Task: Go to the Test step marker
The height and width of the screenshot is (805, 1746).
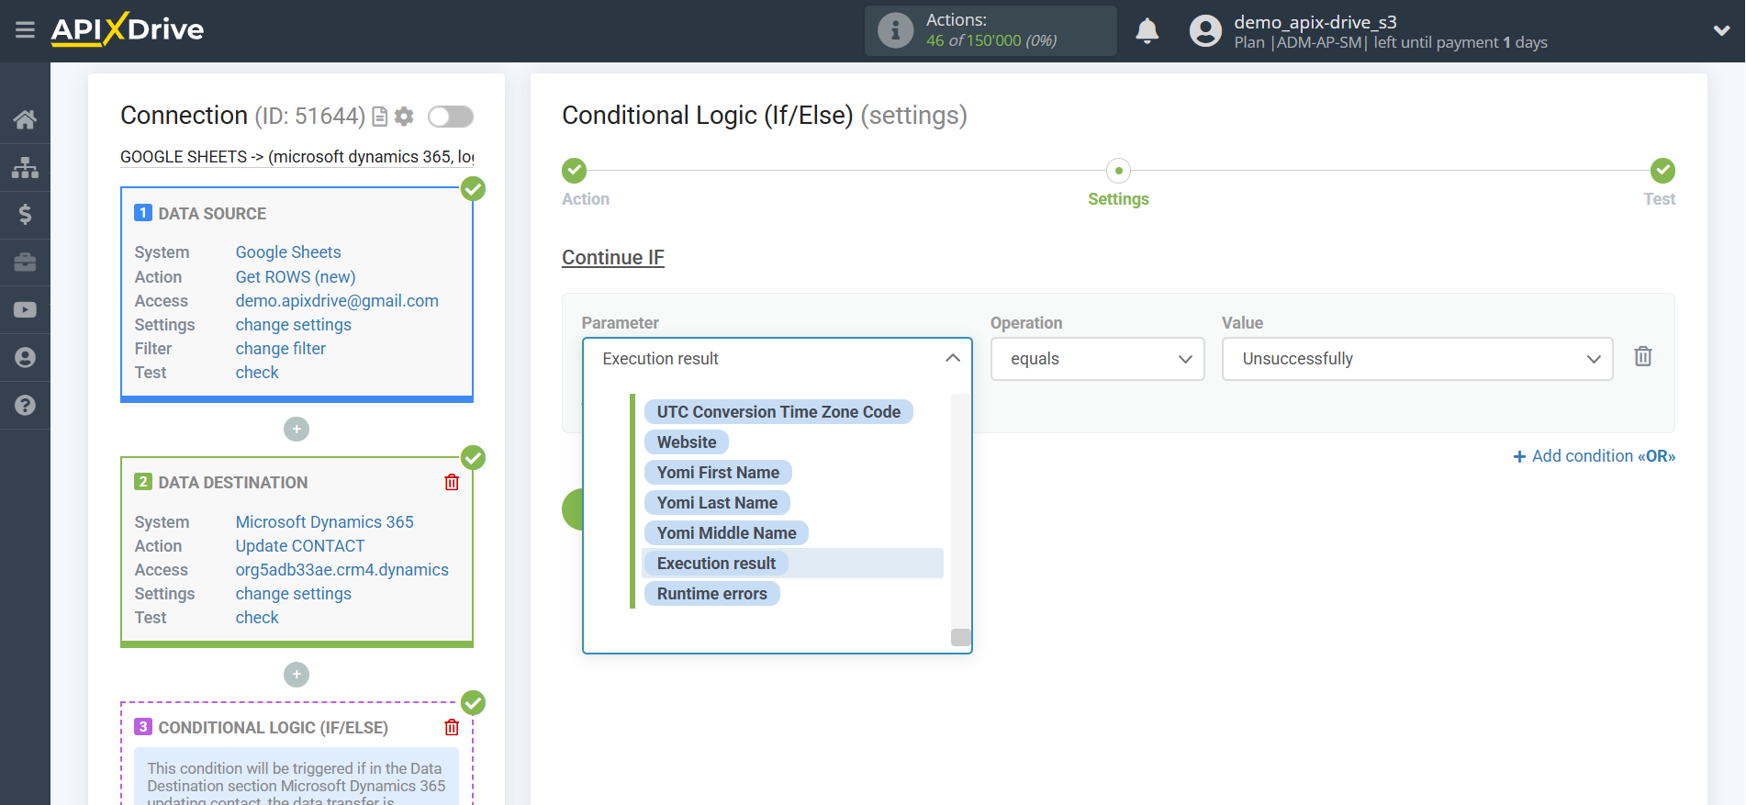Action: click(x=1662, y=171)
